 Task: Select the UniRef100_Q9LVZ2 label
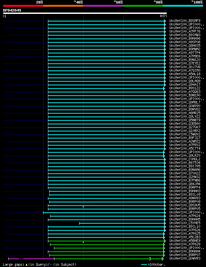[185, 117]
